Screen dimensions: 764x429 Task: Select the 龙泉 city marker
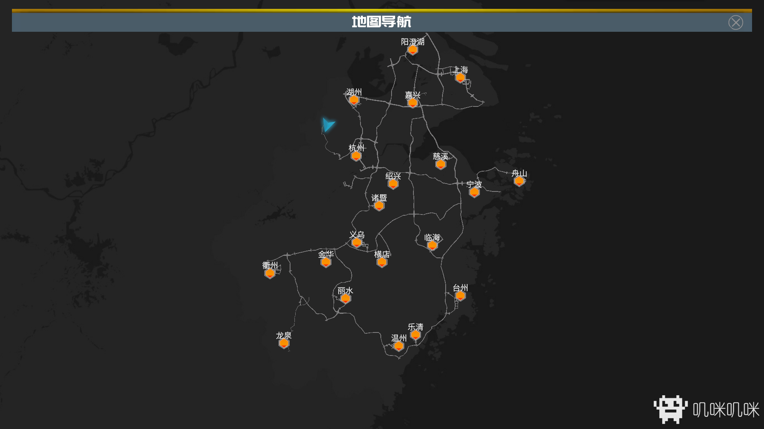pyautogui.click(x=284, y=343)
